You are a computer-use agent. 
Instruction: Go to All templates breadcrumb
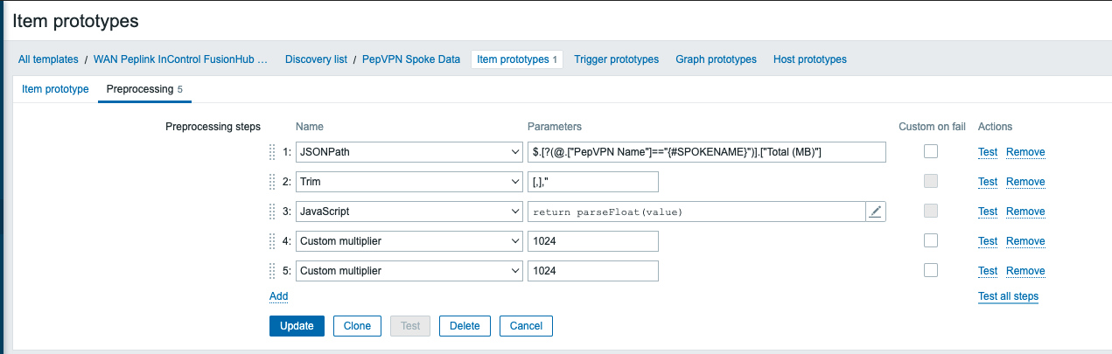tap(48, 59)
